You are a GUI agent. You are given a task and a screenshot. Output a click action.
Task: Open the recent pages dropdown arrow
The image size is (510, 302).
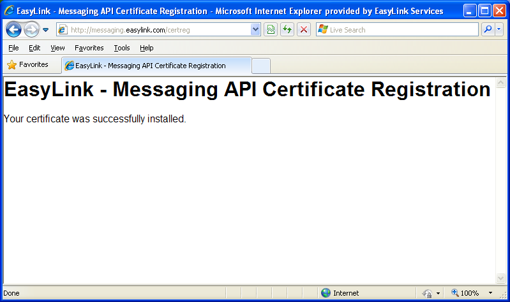point(45,30)
